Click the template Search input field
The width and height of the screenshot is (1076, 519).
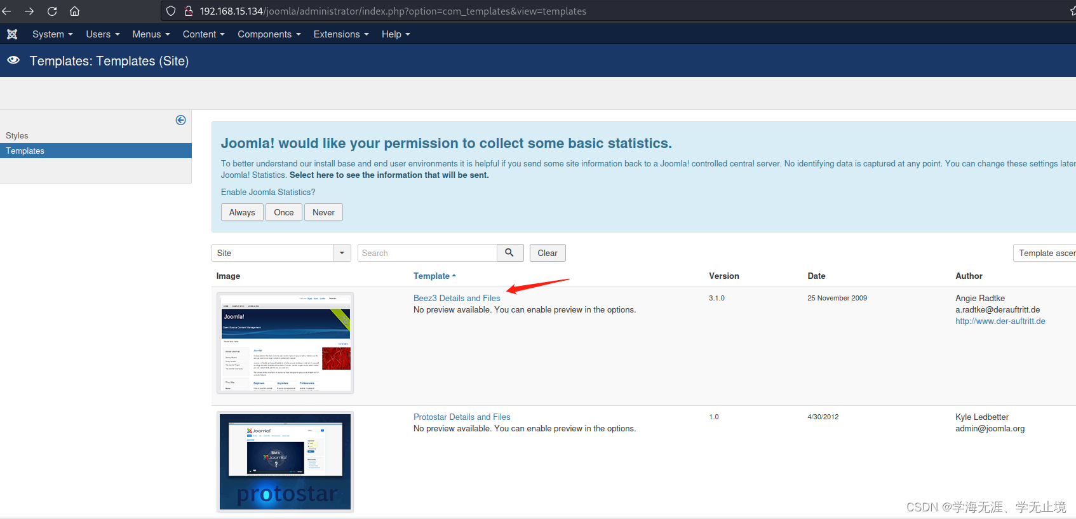coord(427,253)
